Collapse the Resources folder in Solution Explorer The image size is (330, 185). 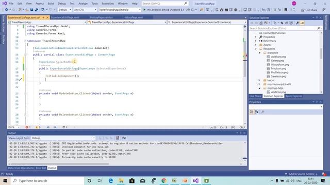256,49
